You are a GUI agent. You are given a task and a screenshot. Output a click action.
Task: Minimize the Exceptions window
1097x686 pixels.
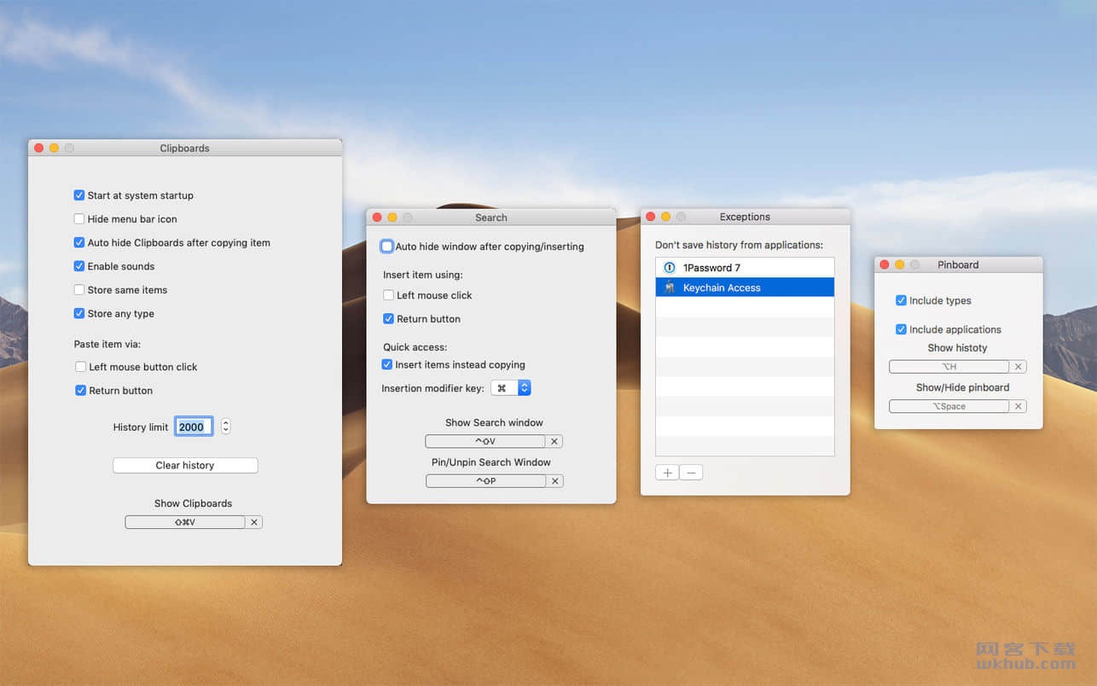[x=666, y=217]
